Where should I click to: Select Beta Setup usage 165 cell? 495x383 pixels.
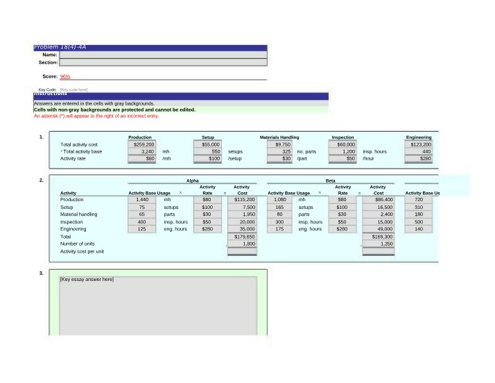[x=279, y=207]
